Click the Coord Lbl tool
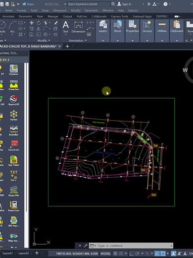 point(14,145)
